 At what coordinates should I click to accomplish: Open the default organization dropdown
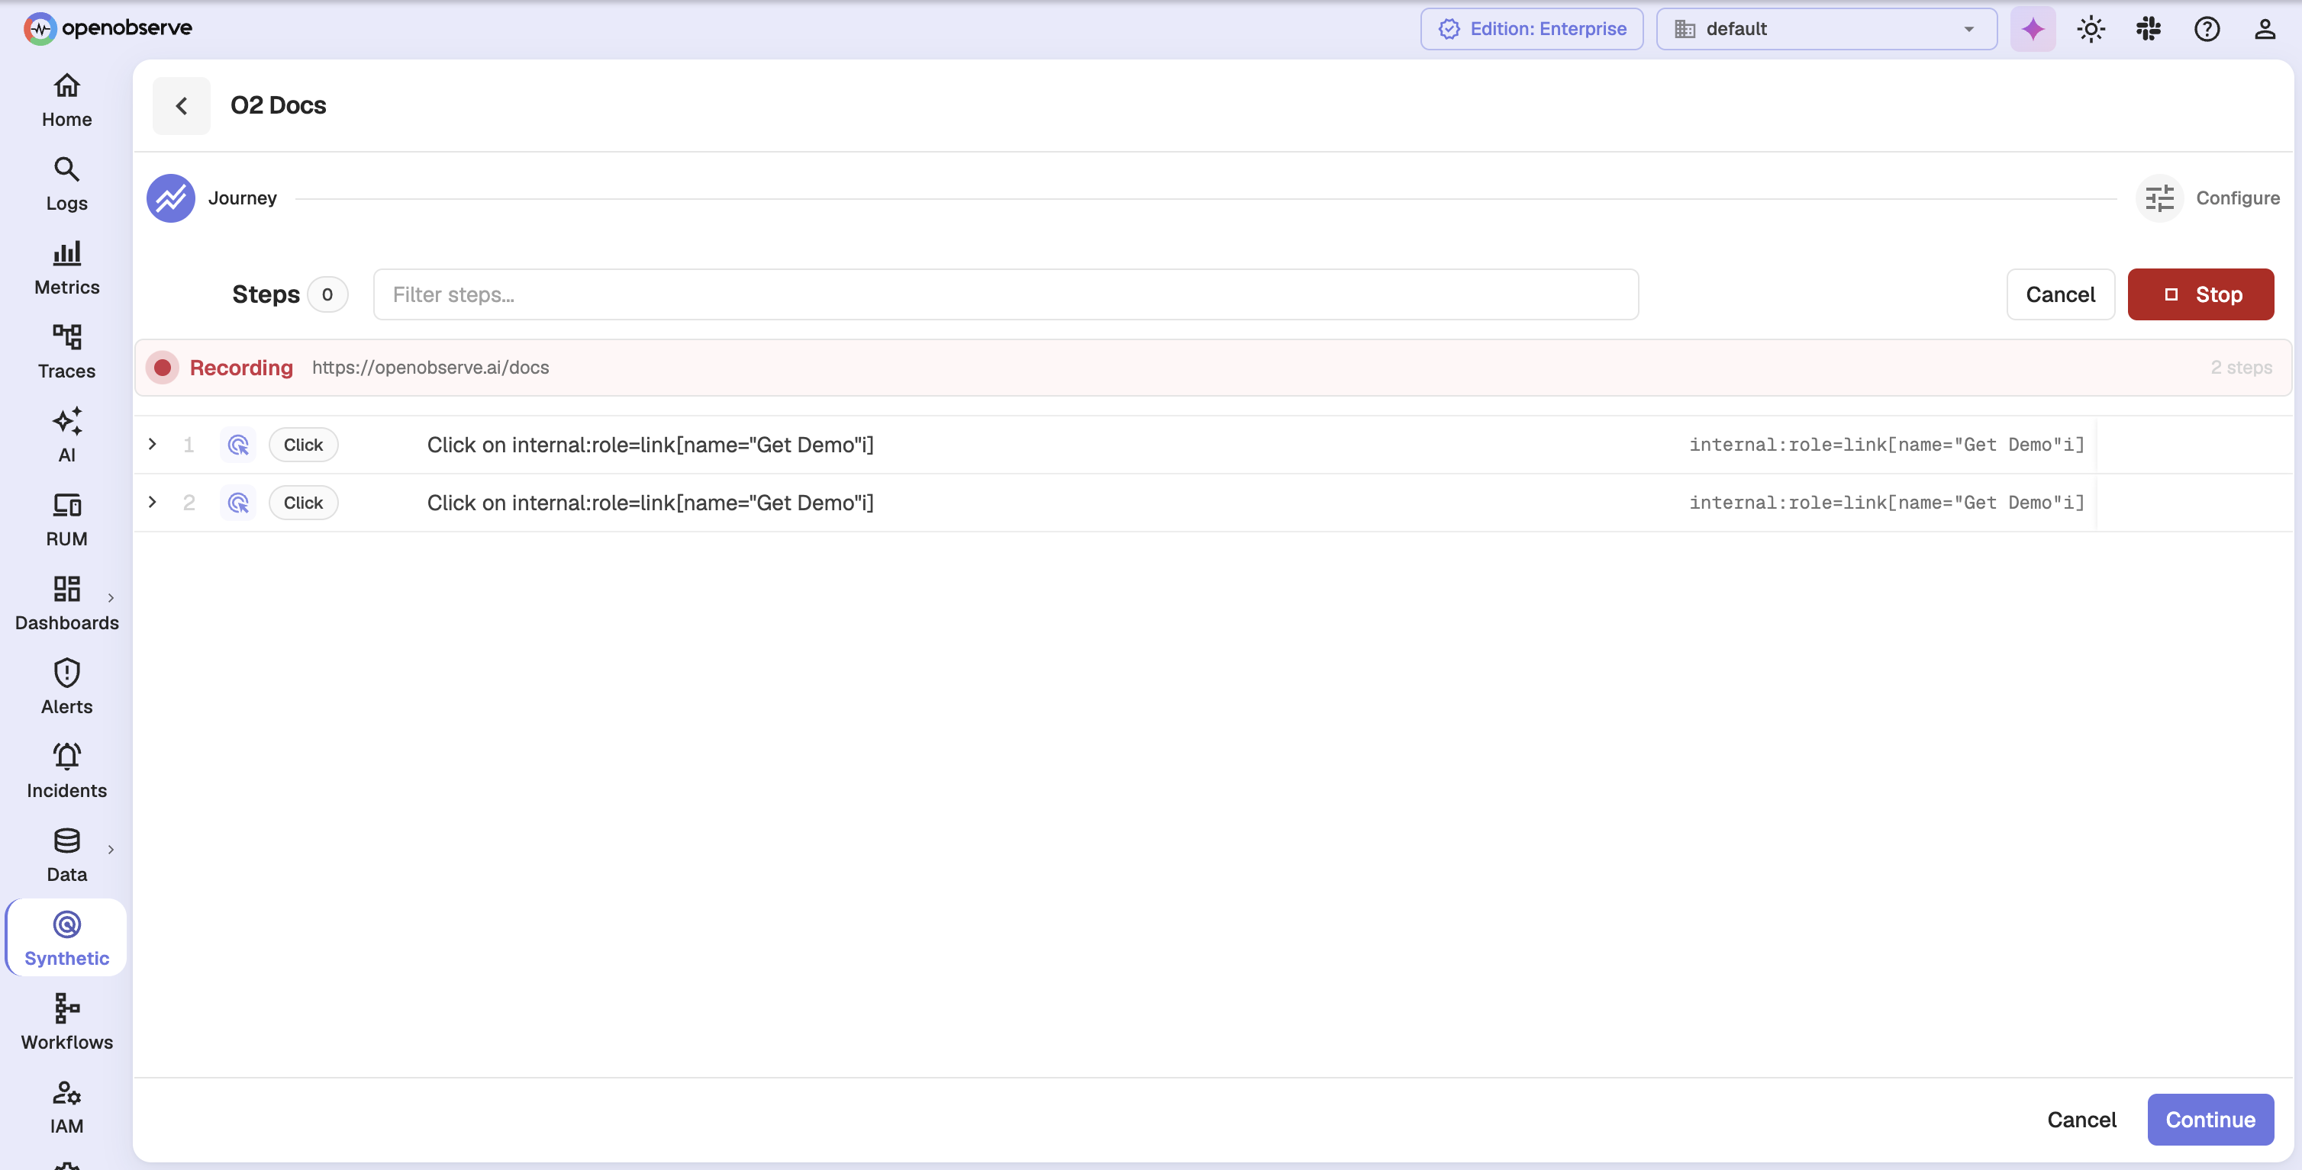(x=1826, y=28)
